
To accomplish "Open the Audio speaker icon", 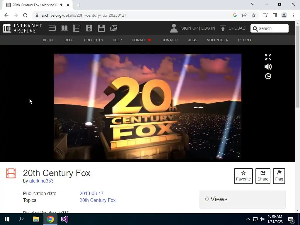I will (89, 28).
